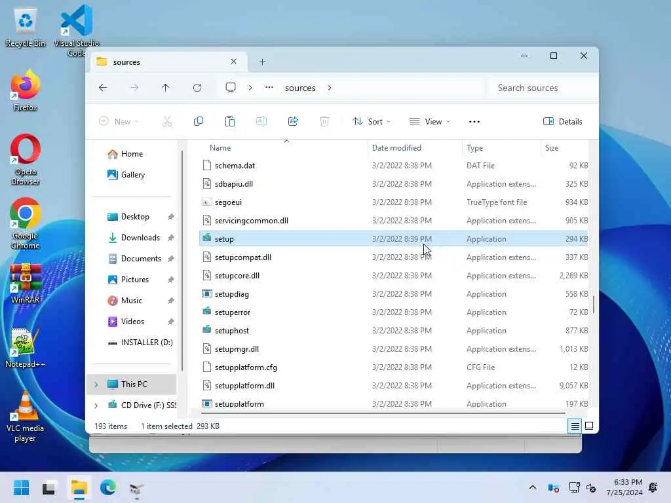Click the Paste clipboard icon
The width and height of the screenshot is (671, 503).
230,121
